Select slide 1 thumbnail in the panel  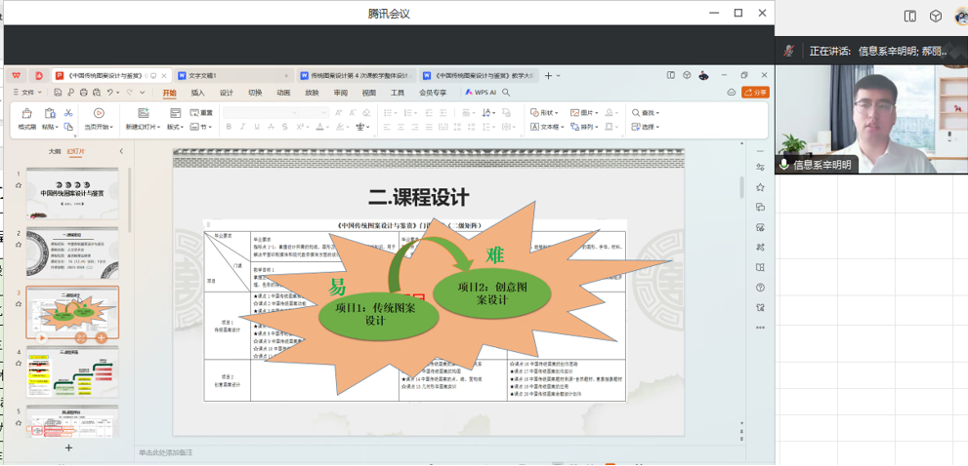[x=72, y=193]
